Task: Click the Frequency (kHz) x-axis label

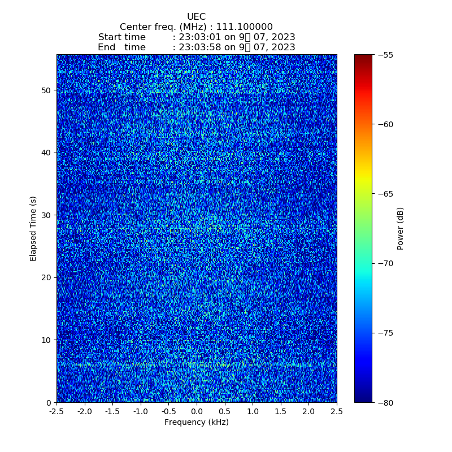Action: click(x=196, y=422)
